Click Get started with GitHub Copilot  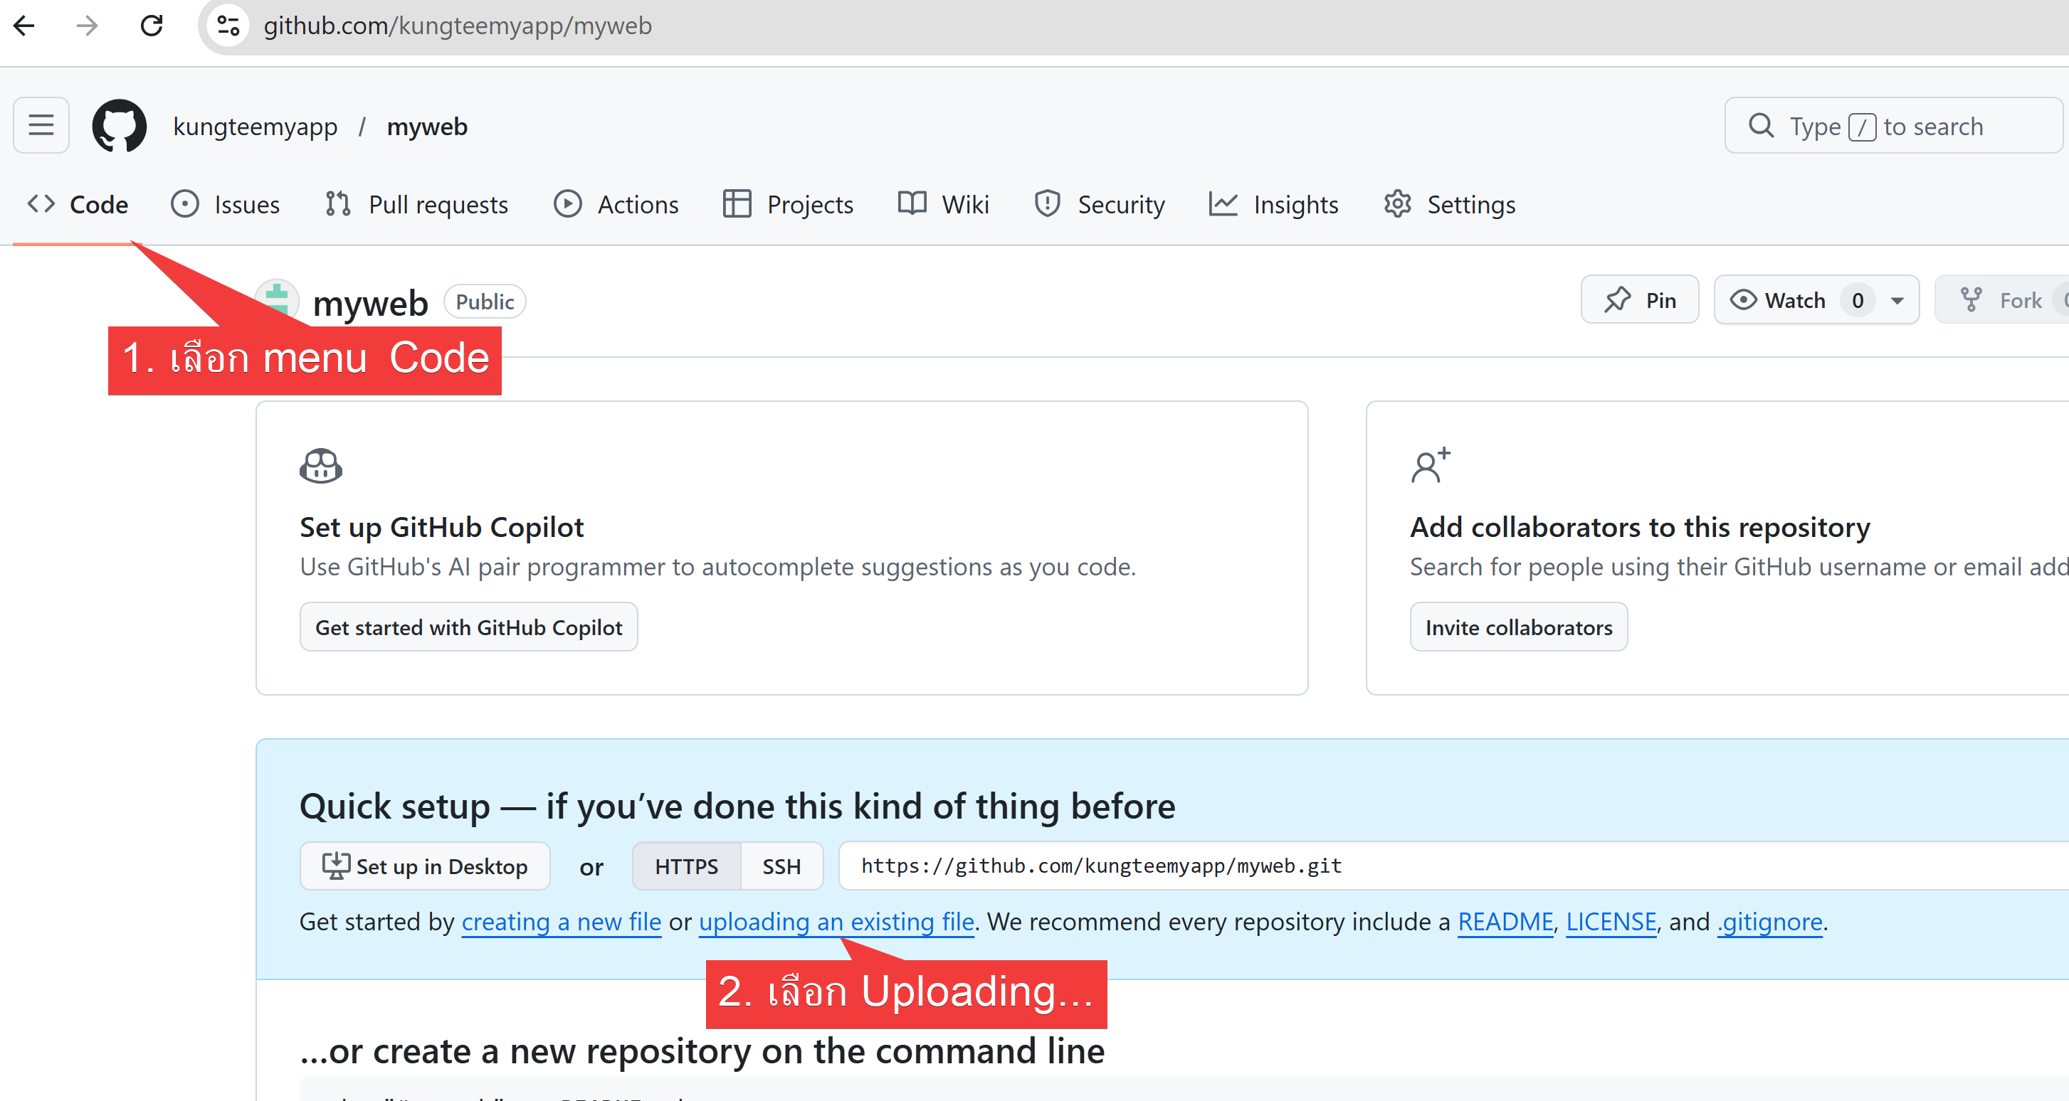(x=468, y=627)
